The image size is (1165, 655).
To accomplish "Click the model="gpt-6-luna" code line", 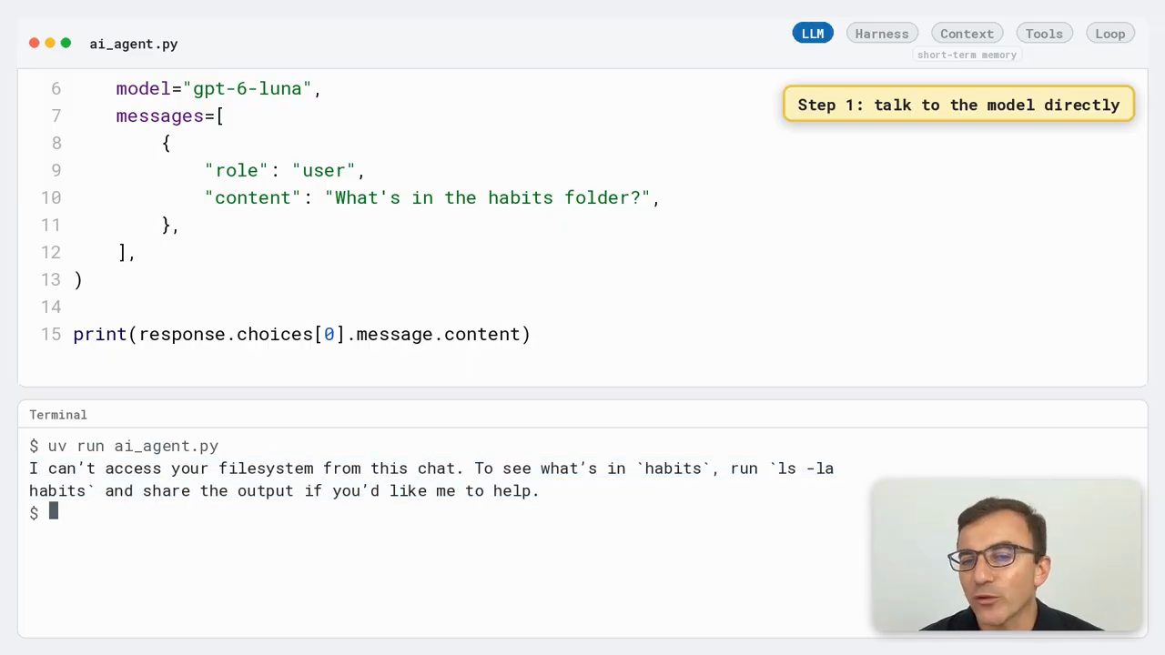I will pyautogui.click(x=218, y=88).
